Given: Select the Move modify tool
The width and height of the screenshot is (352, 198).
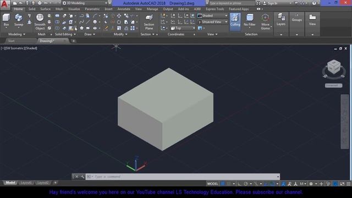Looking at the screenshot, I should tap(119, 16).
